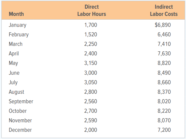Select the July row label
Image resolution: width=186 pixels, height=139 pixels.
(x=13, y=82)
